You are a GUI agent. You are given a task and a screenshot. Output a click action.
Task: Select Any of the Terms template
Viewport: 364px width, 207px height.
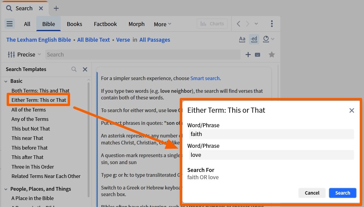point(30,119)
